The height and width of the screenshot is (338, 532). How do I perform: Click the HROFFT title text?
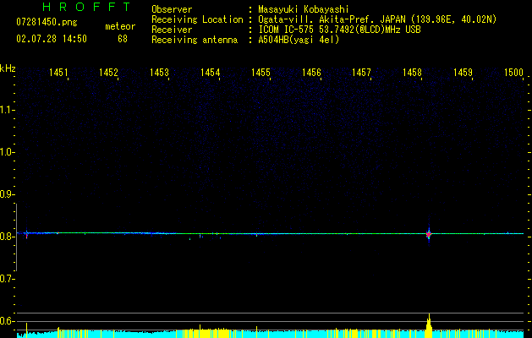[86, 7]
